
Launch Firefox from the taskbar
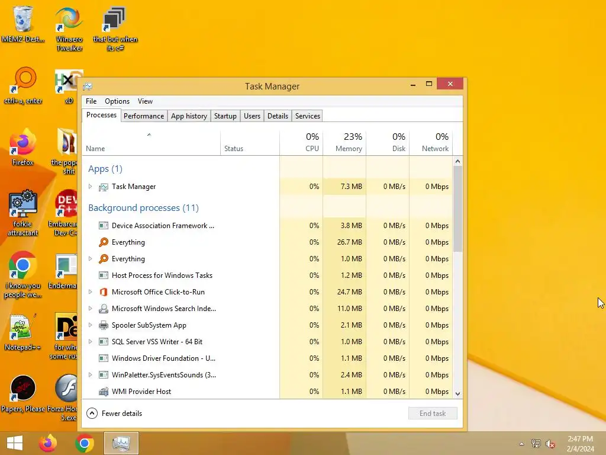[47, 443]
